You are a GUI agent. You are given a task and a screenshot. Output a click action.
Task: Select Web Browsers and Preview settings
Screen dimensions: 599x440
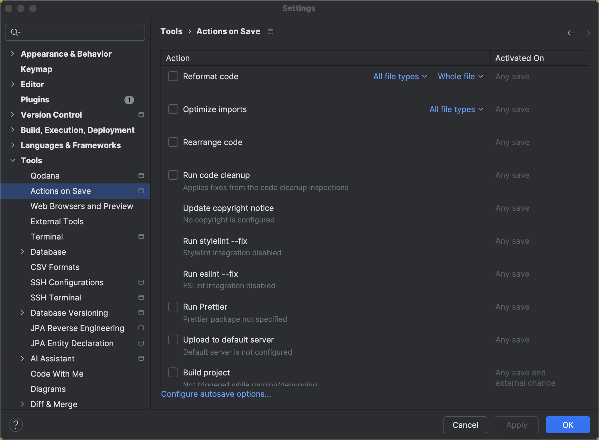pyautogui.click(x=82, y=206)
